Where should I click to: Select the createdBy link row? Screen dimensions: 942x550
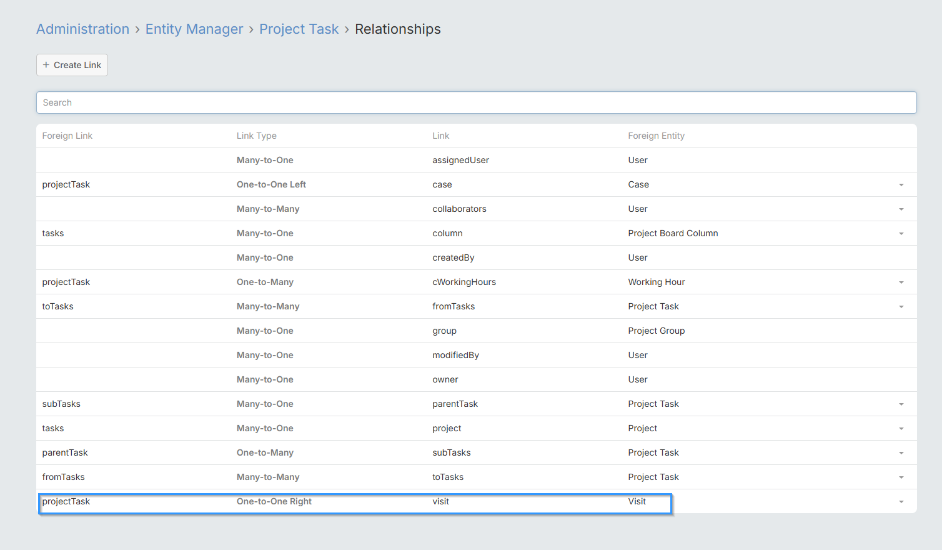point(453,257)
